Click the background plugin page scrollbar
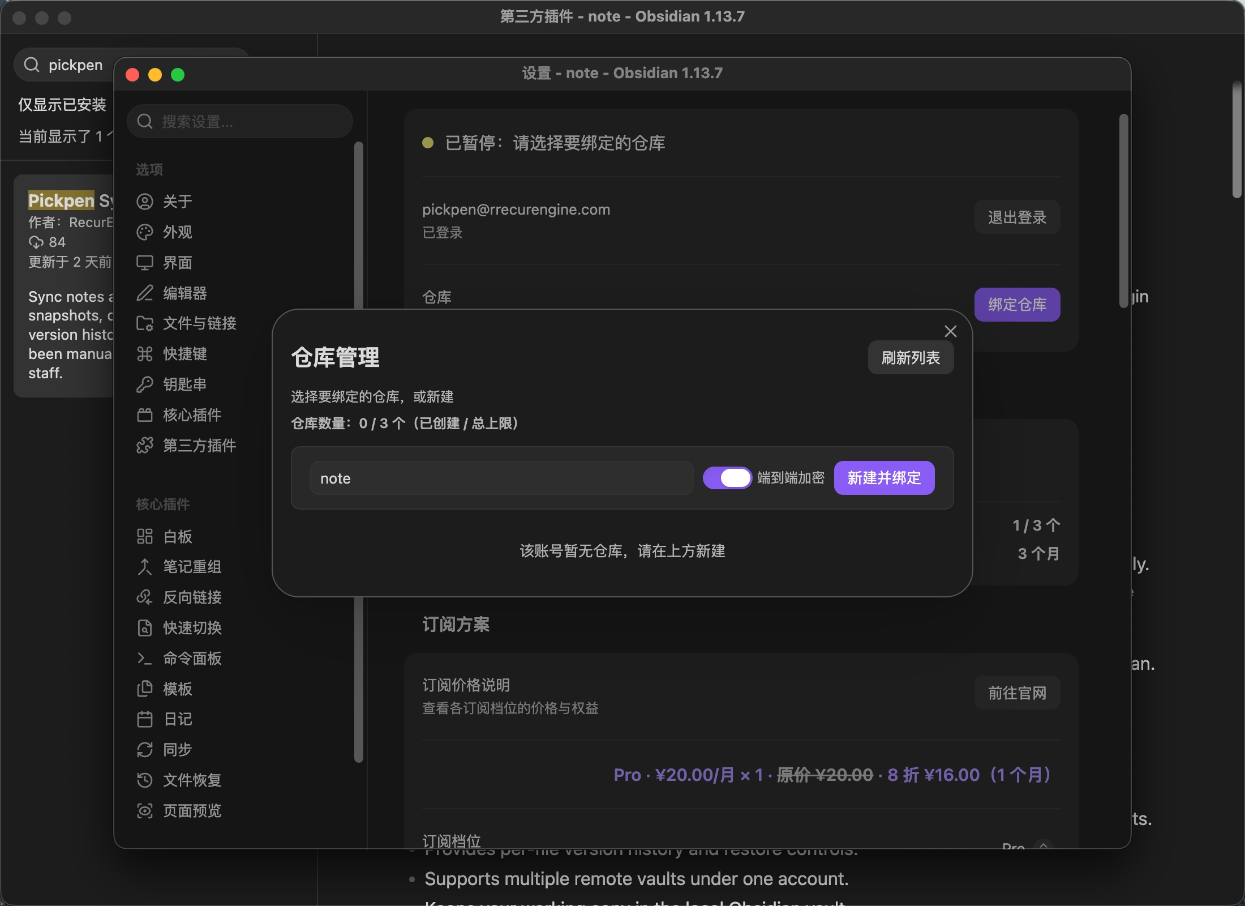Image resolution: width=1245 pixels, height=906 pixels. click(x=1237, y=139)
